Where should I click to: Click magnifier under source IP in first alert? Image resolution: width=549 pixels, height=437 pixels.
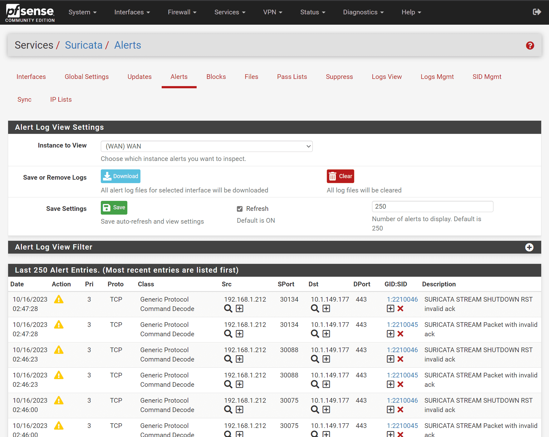(228, 308)
